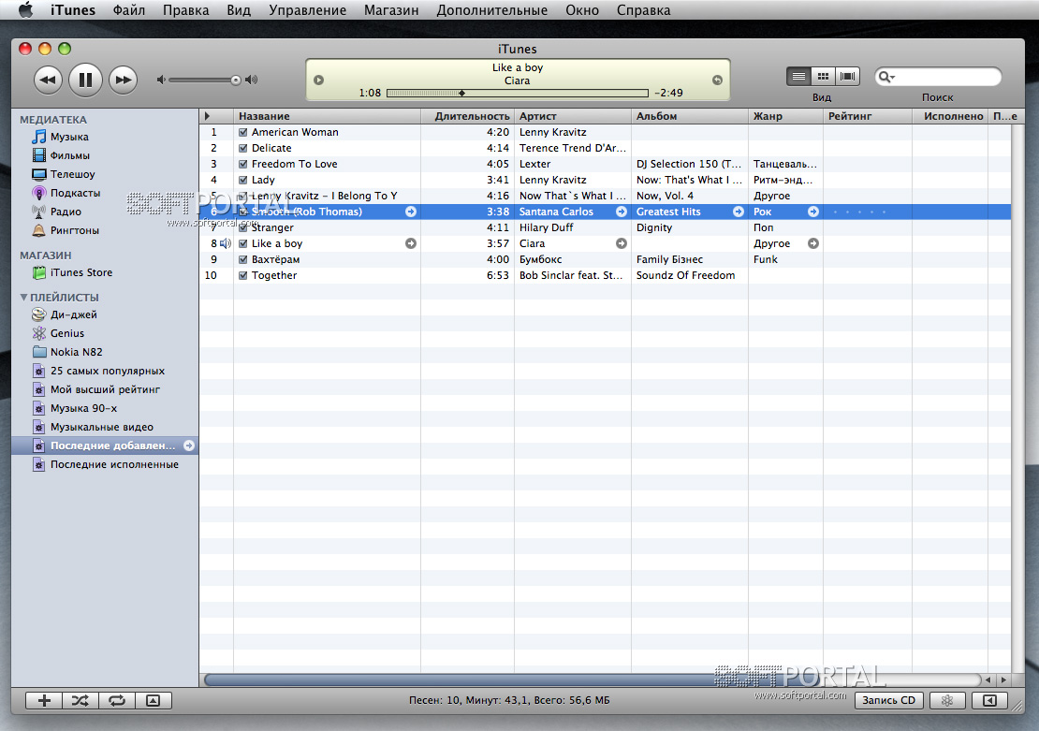
Task: Uncheck Lady song checkbox
Action: [x=243, y=180]
